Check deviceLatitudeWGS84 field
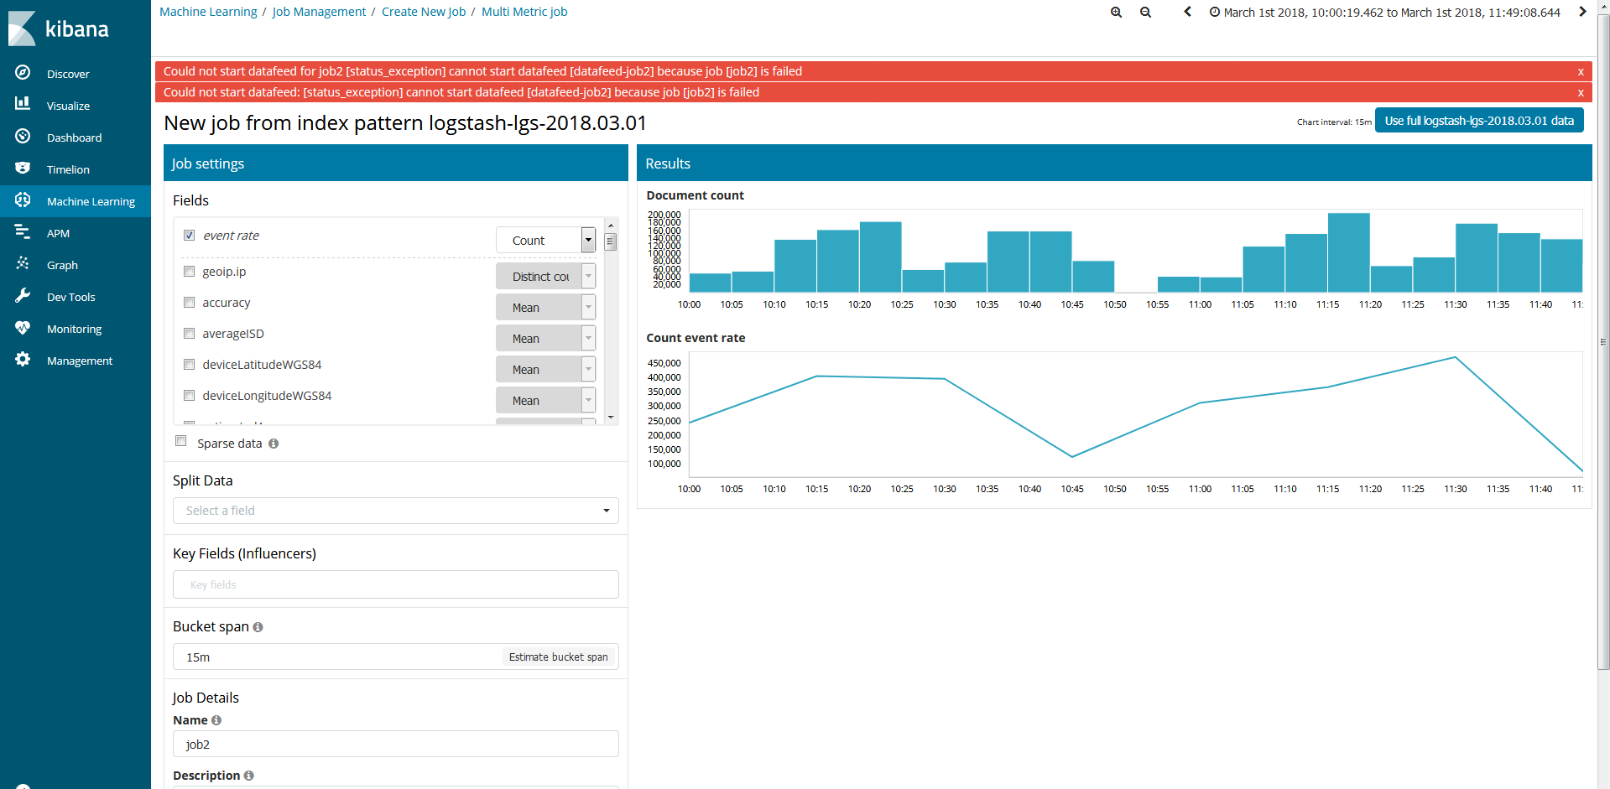The height and width of the screenshot is (789, 1610). [x=189, y=364]
